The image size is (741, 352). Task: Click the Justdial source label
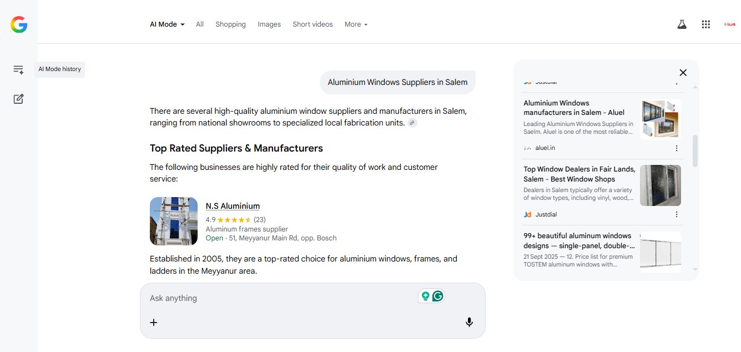tap(546, 214)
